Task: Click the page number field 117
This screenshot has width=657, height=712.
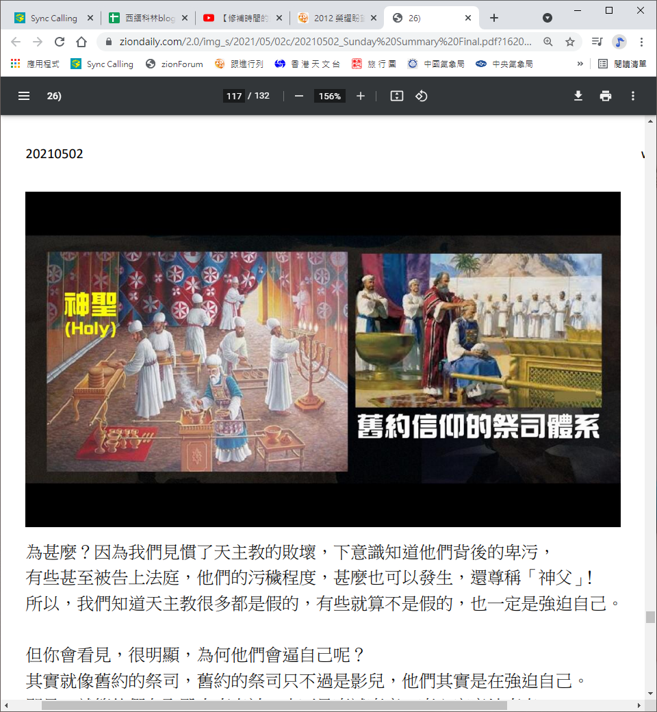Action: [x=234, y=96]
